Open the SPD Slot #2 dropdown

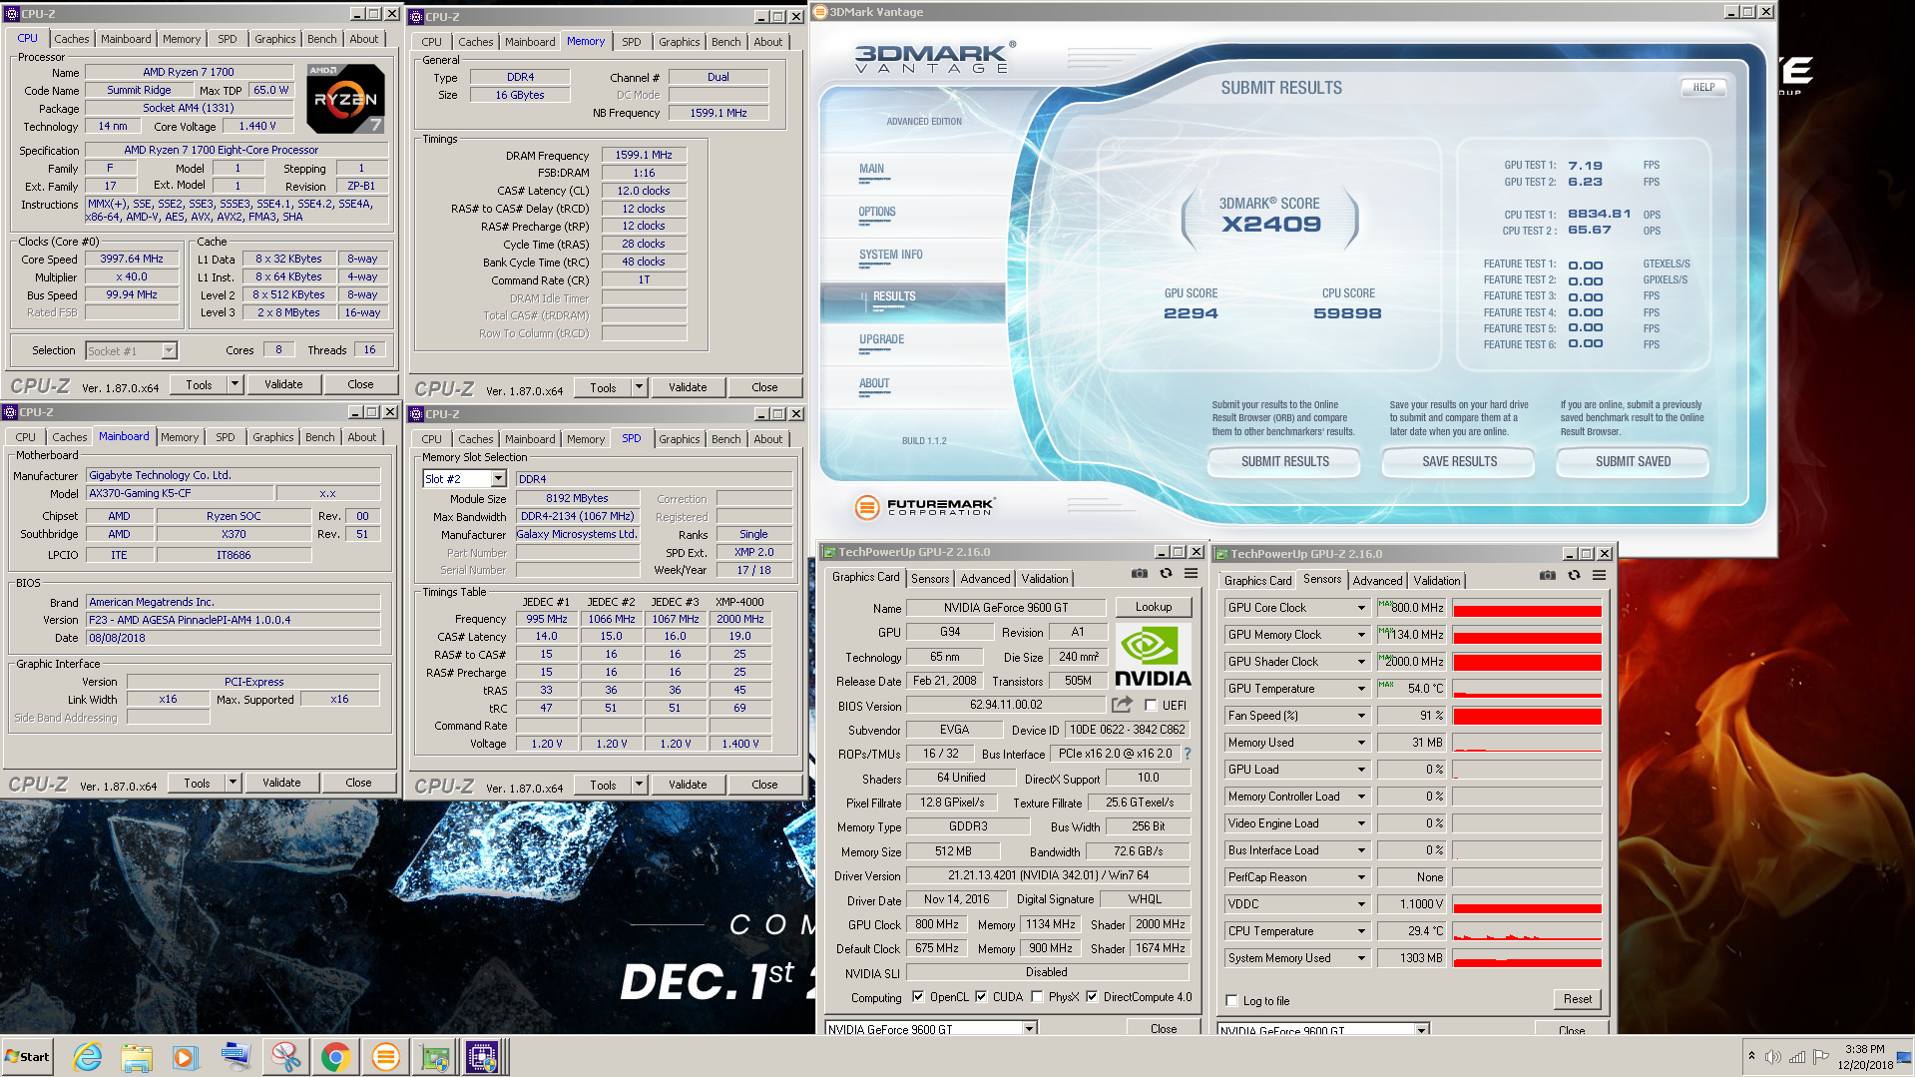(498, 479)
